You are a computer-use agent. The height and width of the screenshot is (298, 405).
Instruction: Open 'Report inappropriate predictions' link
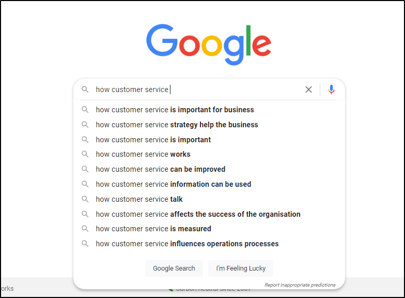point(300,285)
